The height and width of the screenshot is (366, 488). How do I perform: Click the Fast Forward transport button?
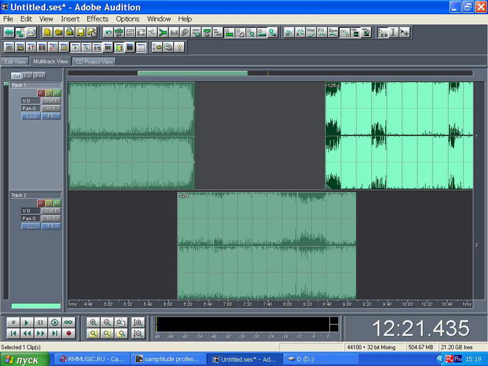[40, 333]
